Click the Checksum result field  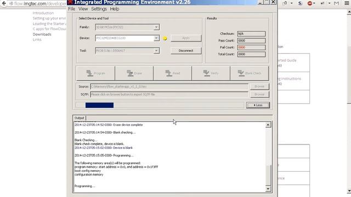coord(251,34)
